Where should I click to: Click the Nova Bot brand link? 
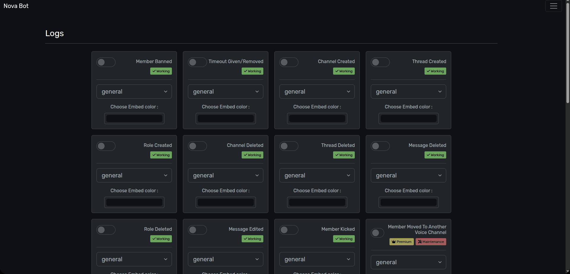[x=16, y=6]
